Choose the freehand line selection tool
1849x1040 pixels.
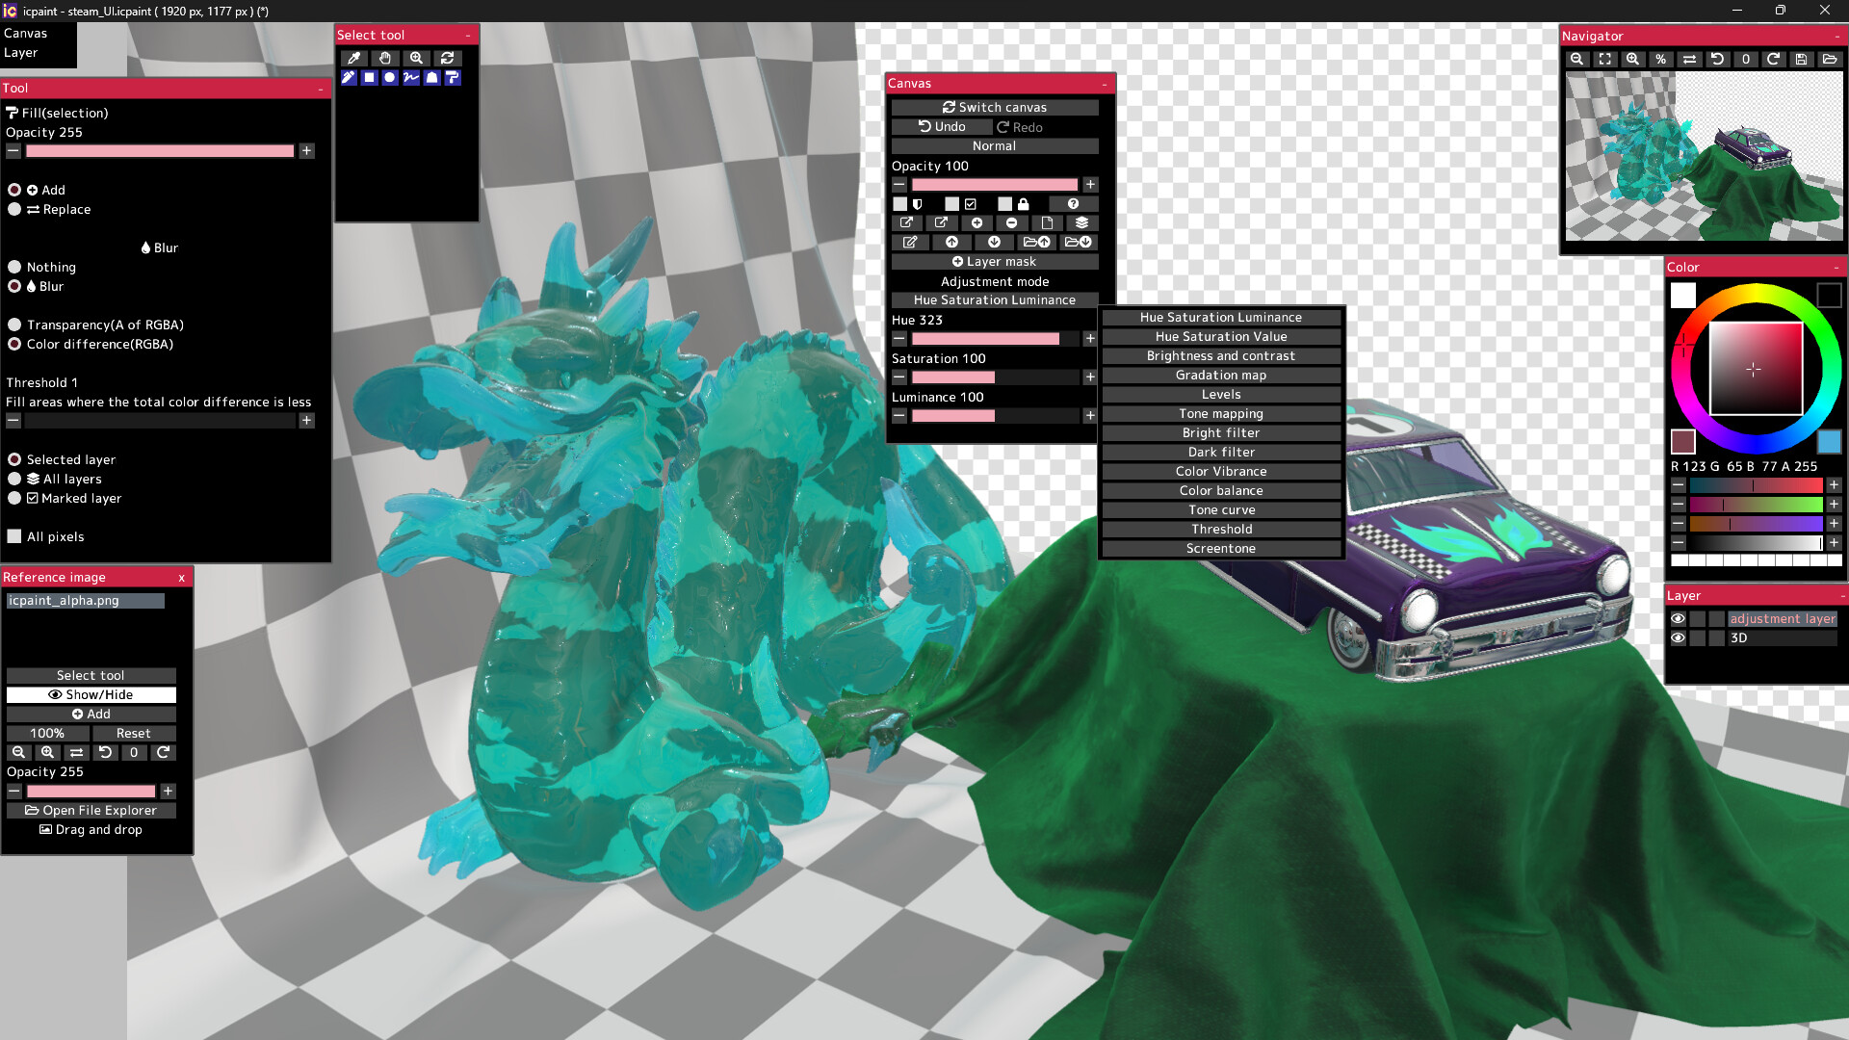click(411, 78)
